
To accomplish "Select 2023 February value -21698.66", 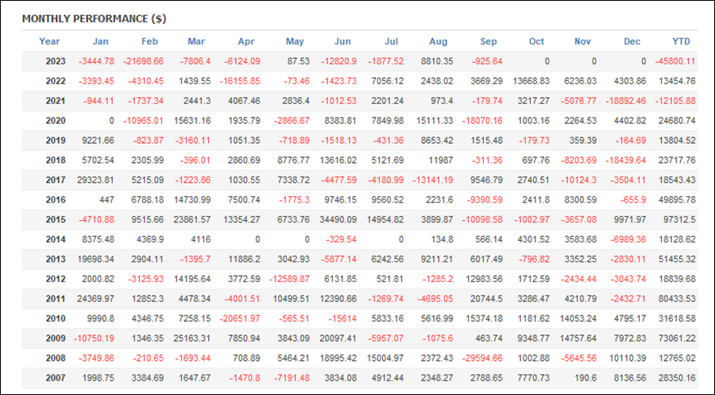I will 143,61.
